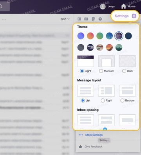Choose the orange gradient theme color

[x=90, y=36]
